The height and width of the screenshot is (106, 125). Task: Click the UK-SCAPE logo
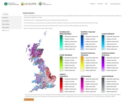[x=29, y=4]
